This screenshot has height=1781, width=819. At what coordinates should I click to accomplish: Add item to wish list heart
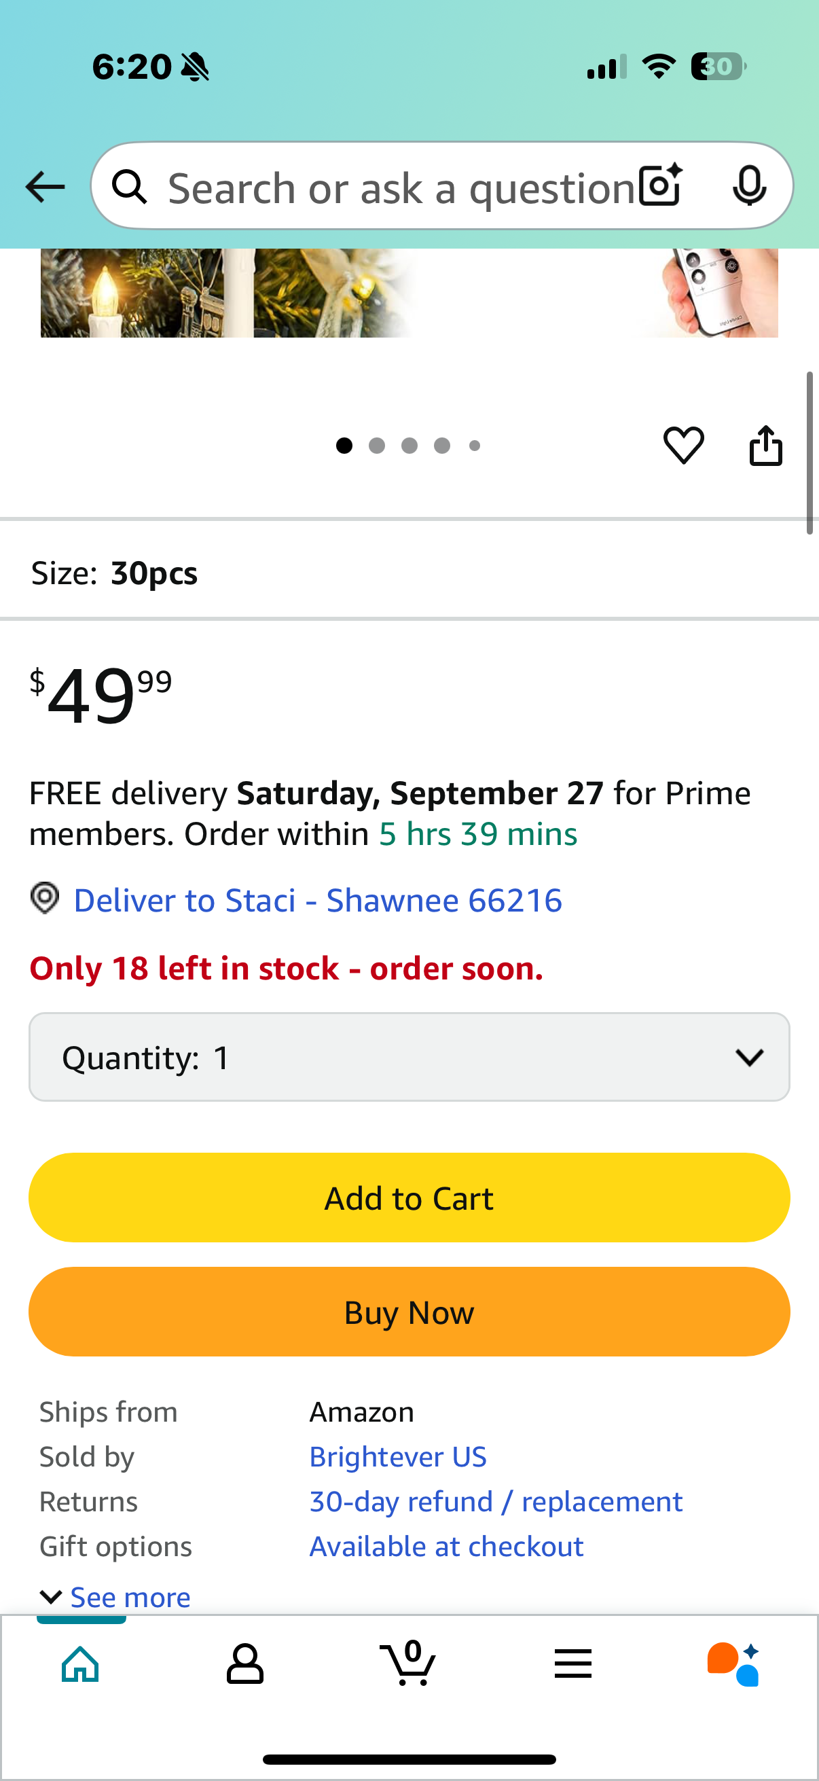coord(683,446)
